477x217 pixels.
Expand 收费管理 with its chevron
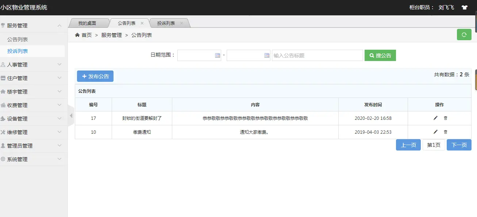[59, 105]
